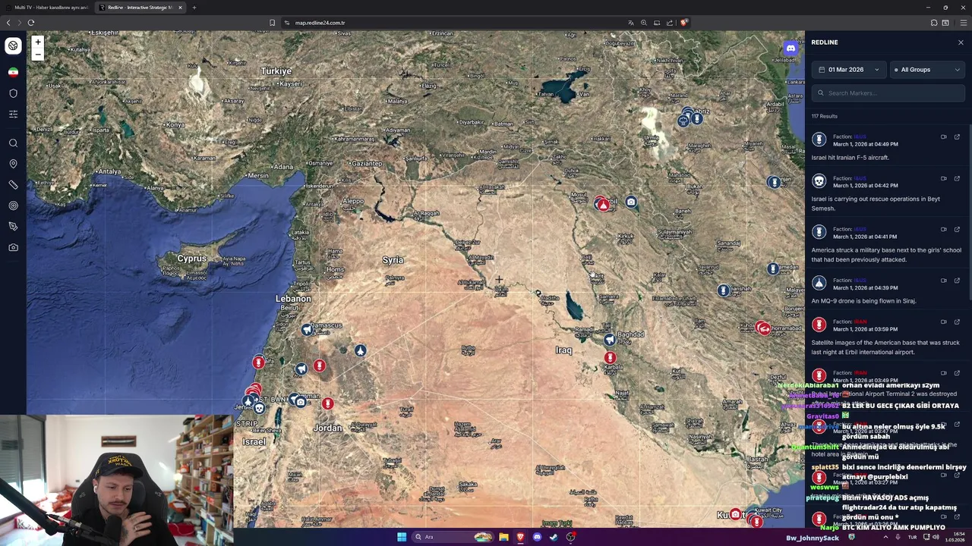Open the page translate icon in address bar
972x546 pixels.
click(x=631, y=23)
